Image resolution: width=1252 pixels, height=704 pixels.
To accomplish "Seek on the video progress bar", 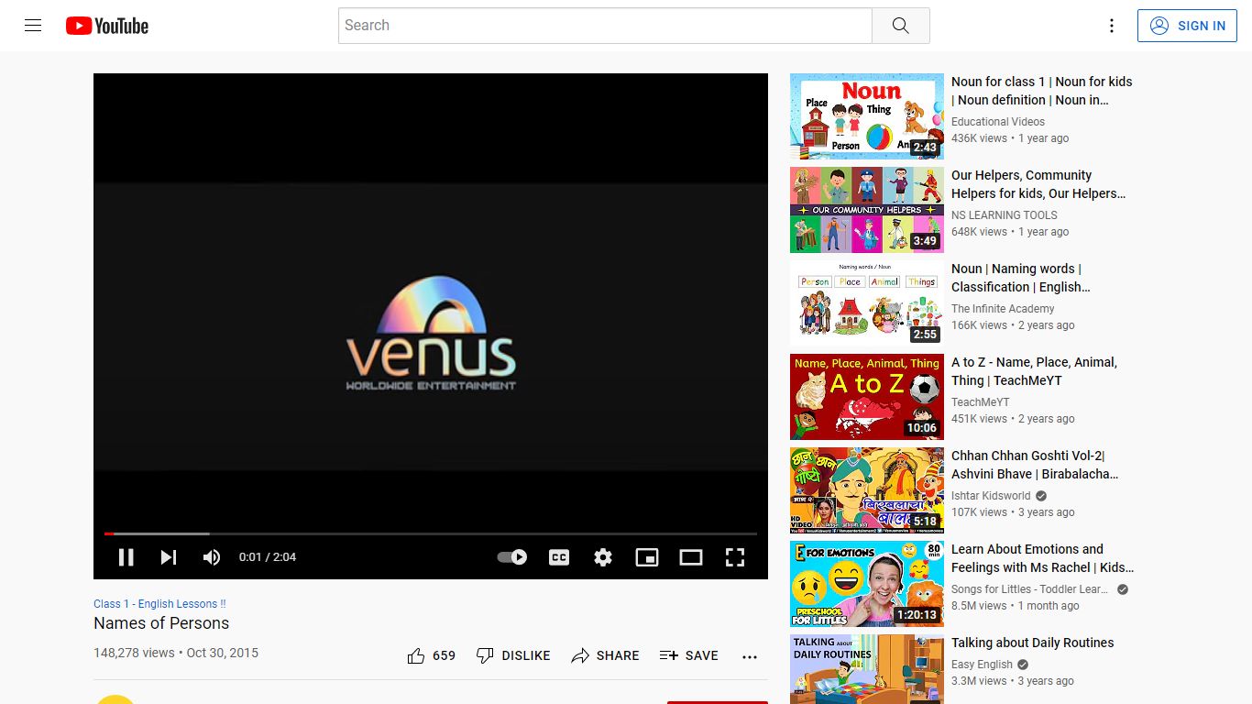I will (x=431, y=533).
